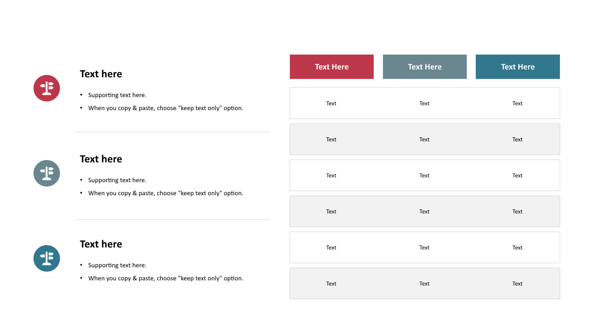Select fourth row Text cell under teal header
This screenshot has width=592, height=333.
pyautogui.click(x=518, y=211)
